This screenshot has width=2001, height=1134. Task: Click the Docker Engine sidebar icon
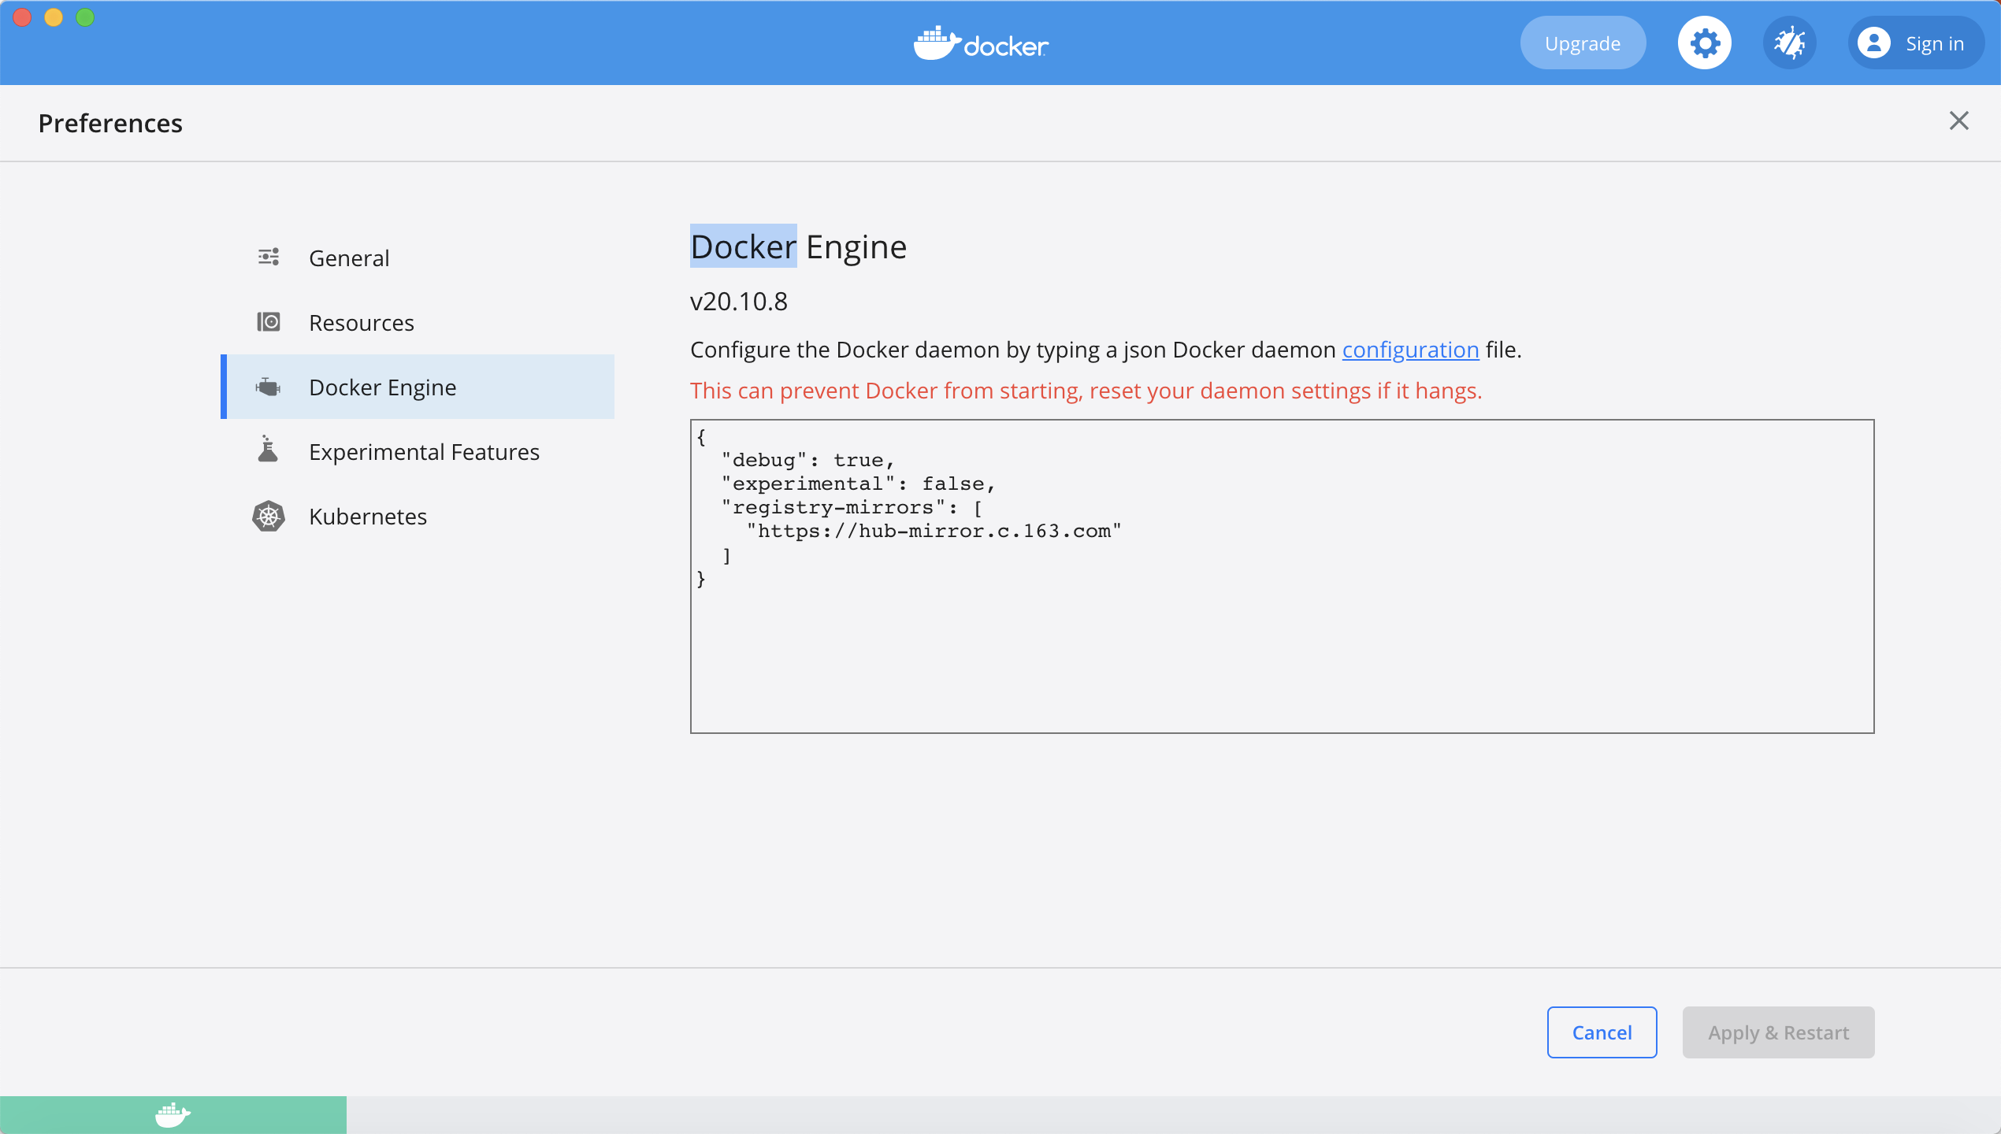click(x=269, y=387)
